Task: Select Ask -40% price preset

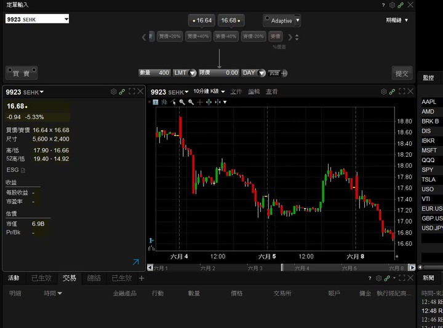Action: [226, 37]
